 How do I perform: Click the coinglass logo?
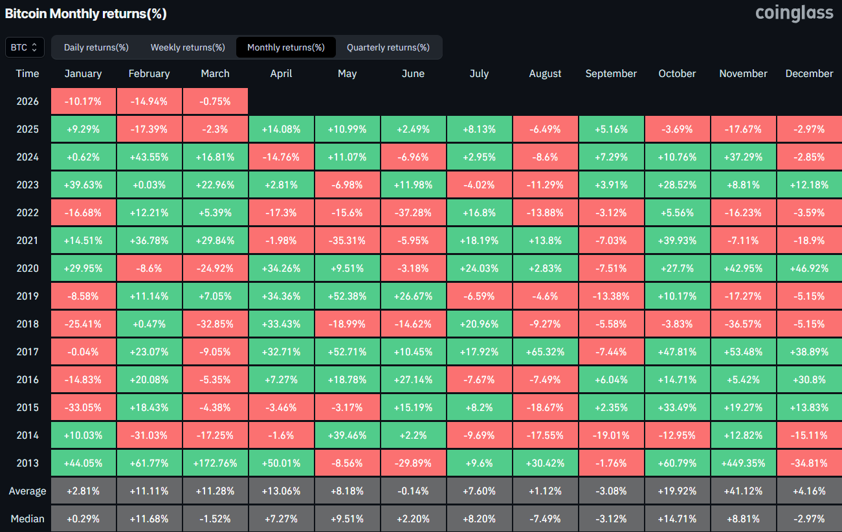pyautogui.click(x=794, y=13)
